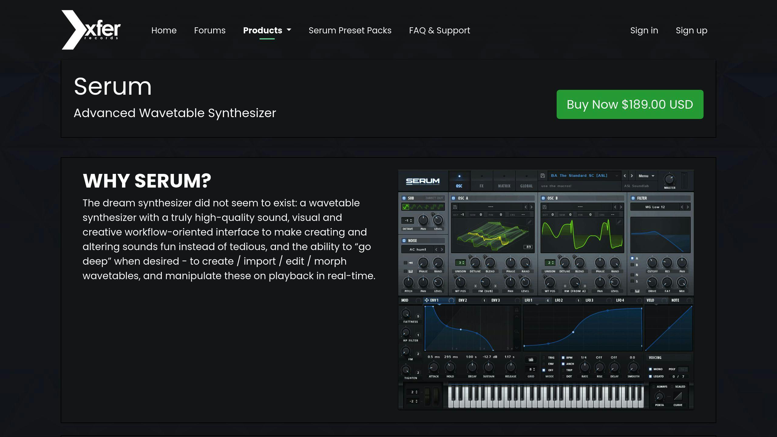This screenshot has height=437, width=777.
Task: Click next noise sample arrow beside AC hum1
Action: point(442,249)
